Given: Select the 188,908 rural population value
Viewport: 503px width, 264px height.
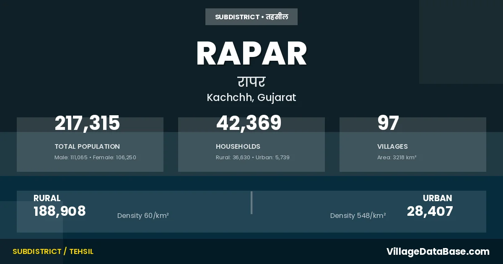Looking at the screenshot, I should (x=60, y=211).
